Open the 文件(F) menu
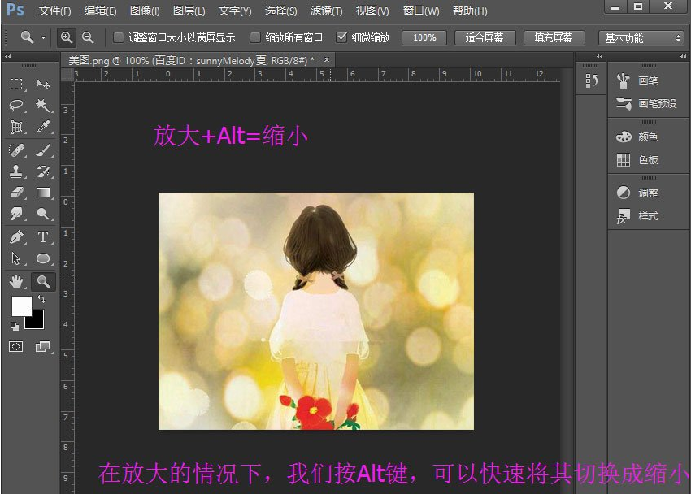 pos(54,11)
